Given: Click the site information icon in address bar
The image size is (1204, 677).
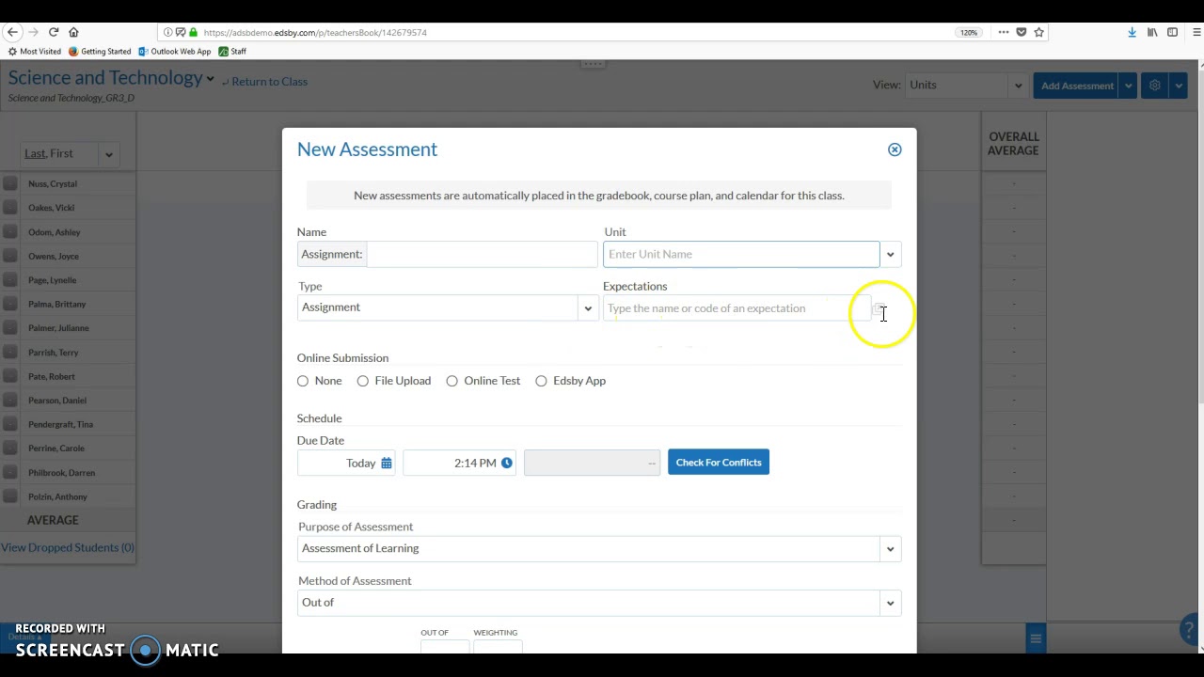Looking at the screenshot, I should [x=168, y=32].
